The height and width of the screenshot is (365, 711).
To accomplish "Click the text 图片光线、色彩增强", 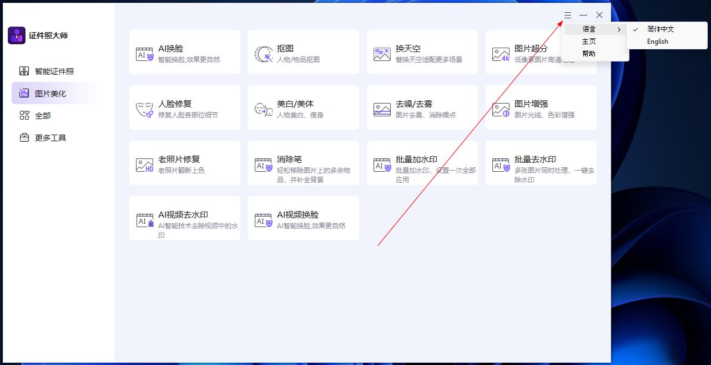I will (x=544, y=115).
